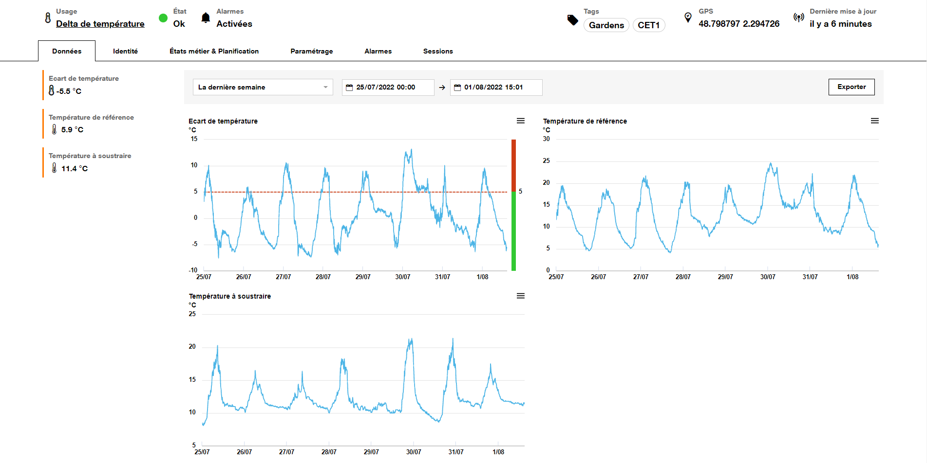Click the GPS location pin icon
This screenshot has width=927, height=463.
click(688, 18)
